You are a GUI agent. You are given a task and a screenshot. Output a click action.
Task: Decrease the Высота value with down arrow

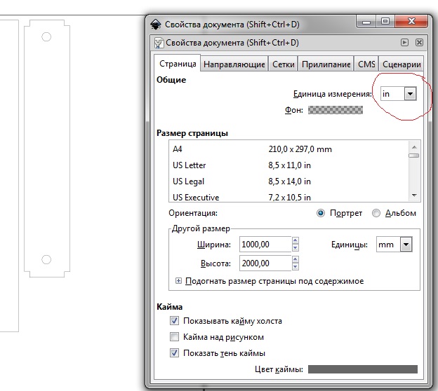coord(296,267)
